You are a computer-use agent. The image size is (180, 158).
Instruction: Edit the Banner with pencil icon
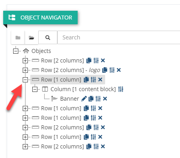pos(84,99)
